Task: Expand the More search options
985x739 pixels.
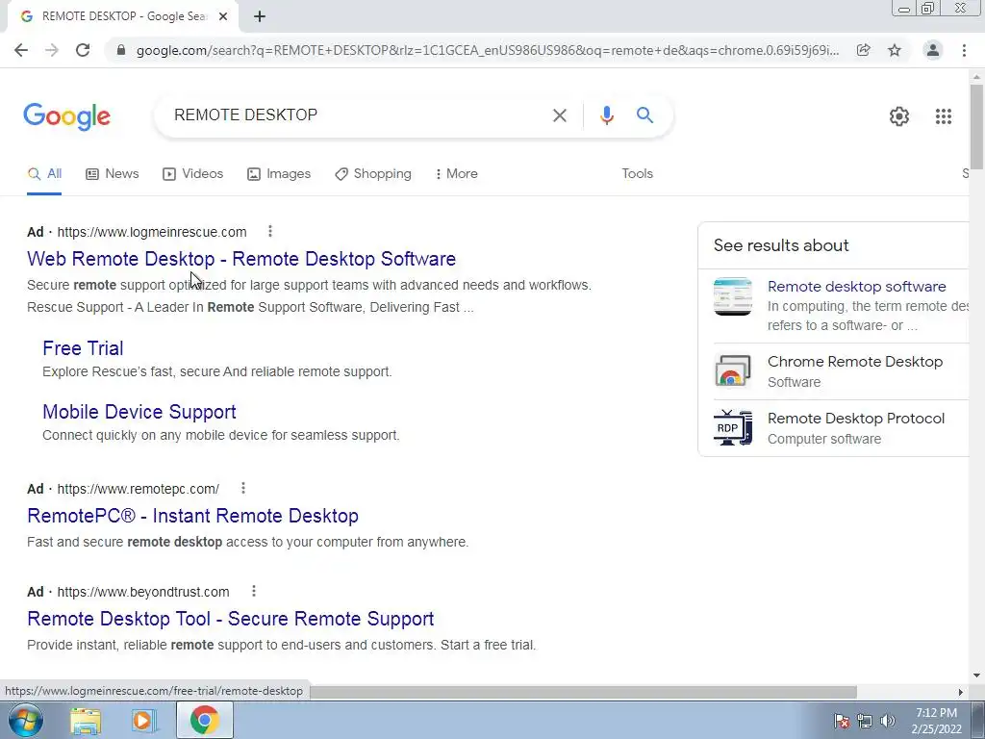Action: 457,173
